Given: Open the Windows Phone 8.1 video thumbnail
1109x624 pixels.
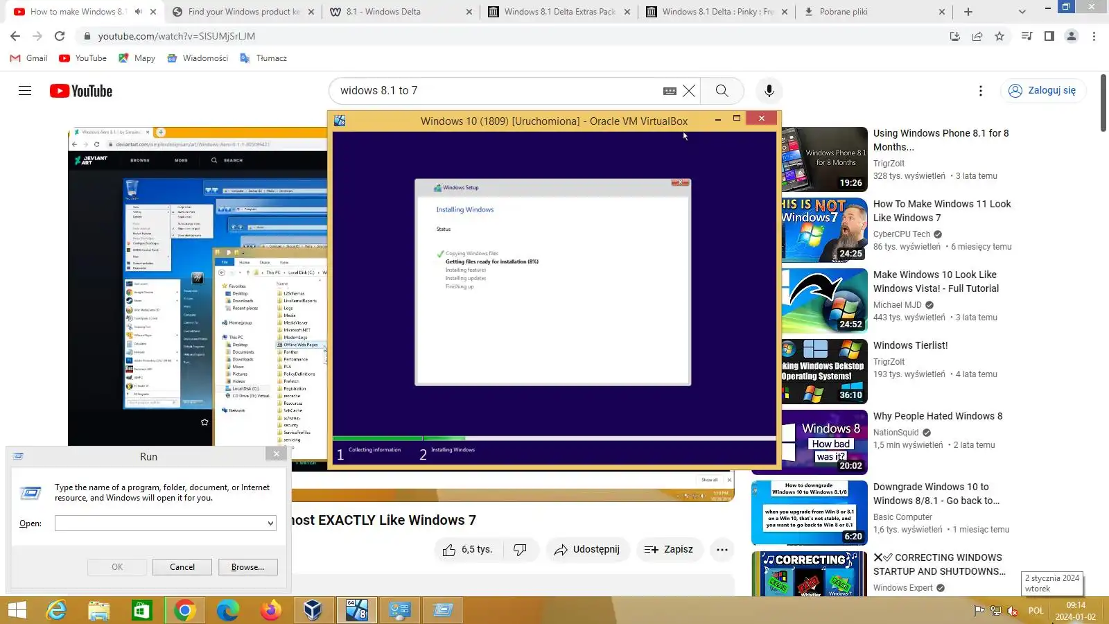Looking at the screenshot, I should click(x=825, y=159).
